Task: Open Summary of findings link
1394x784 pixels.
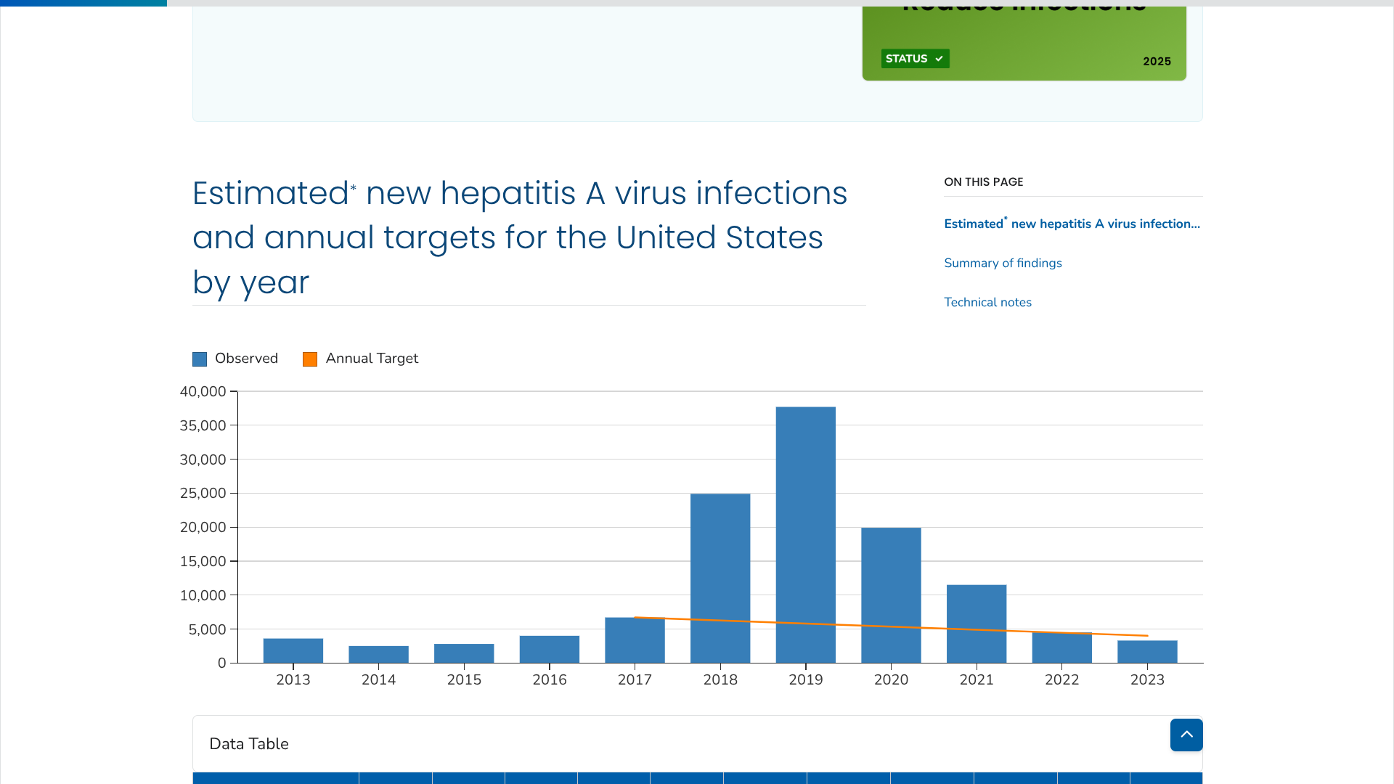Action: (1002, 263)
